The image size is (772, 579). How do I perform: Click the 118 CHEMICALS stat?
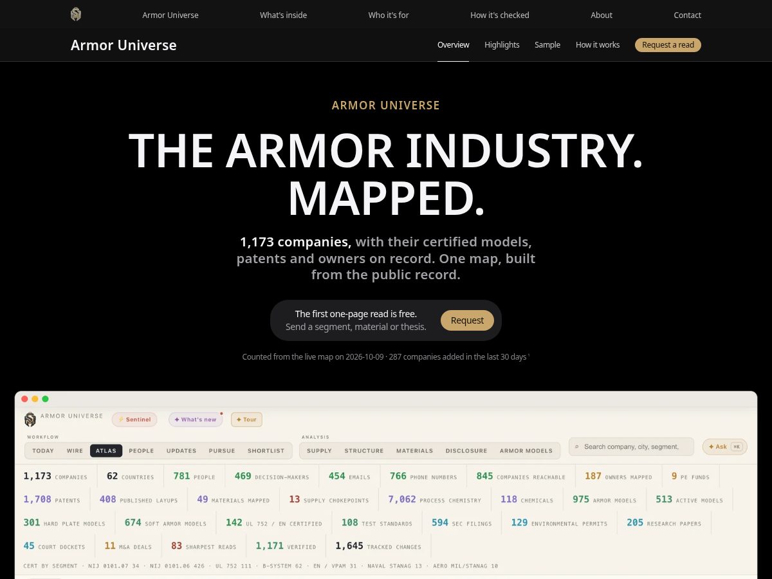pyautogui.click(x=527, y=500)
